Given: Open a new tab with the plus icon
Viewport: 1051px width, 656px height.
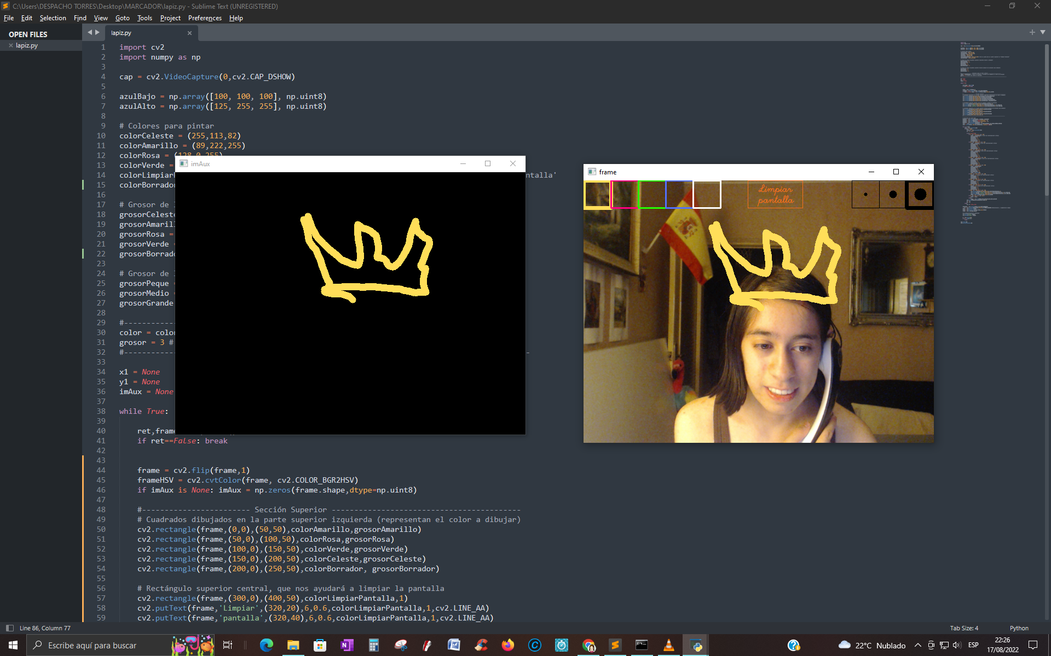Looking at the screenshot, I should (x=1031, y=32).
